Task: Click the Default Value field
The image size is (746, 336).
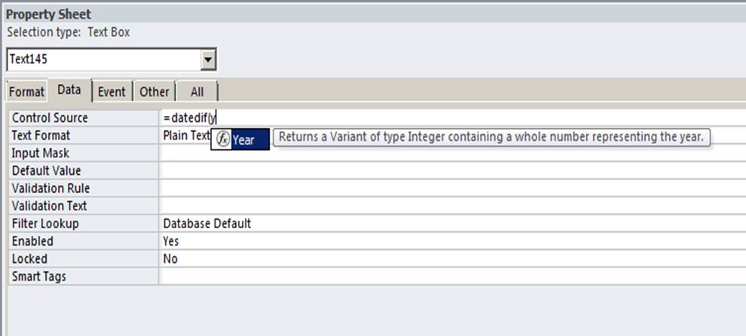Action: coord(452,170)
